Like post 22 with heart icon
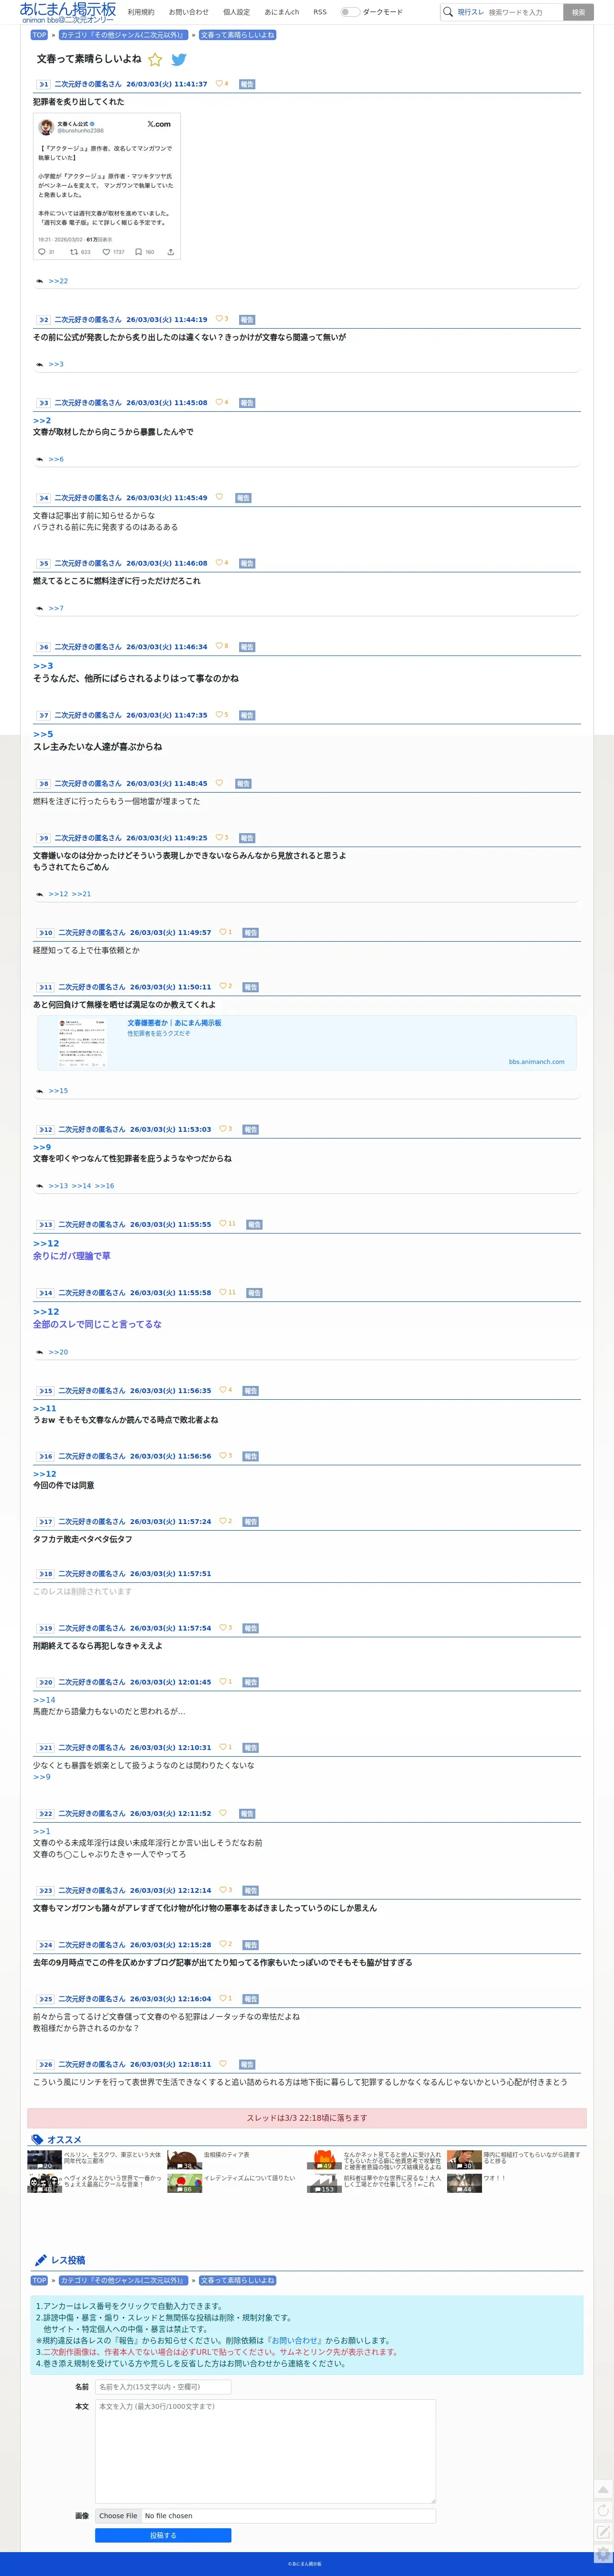 click(x=222, y=1812)
